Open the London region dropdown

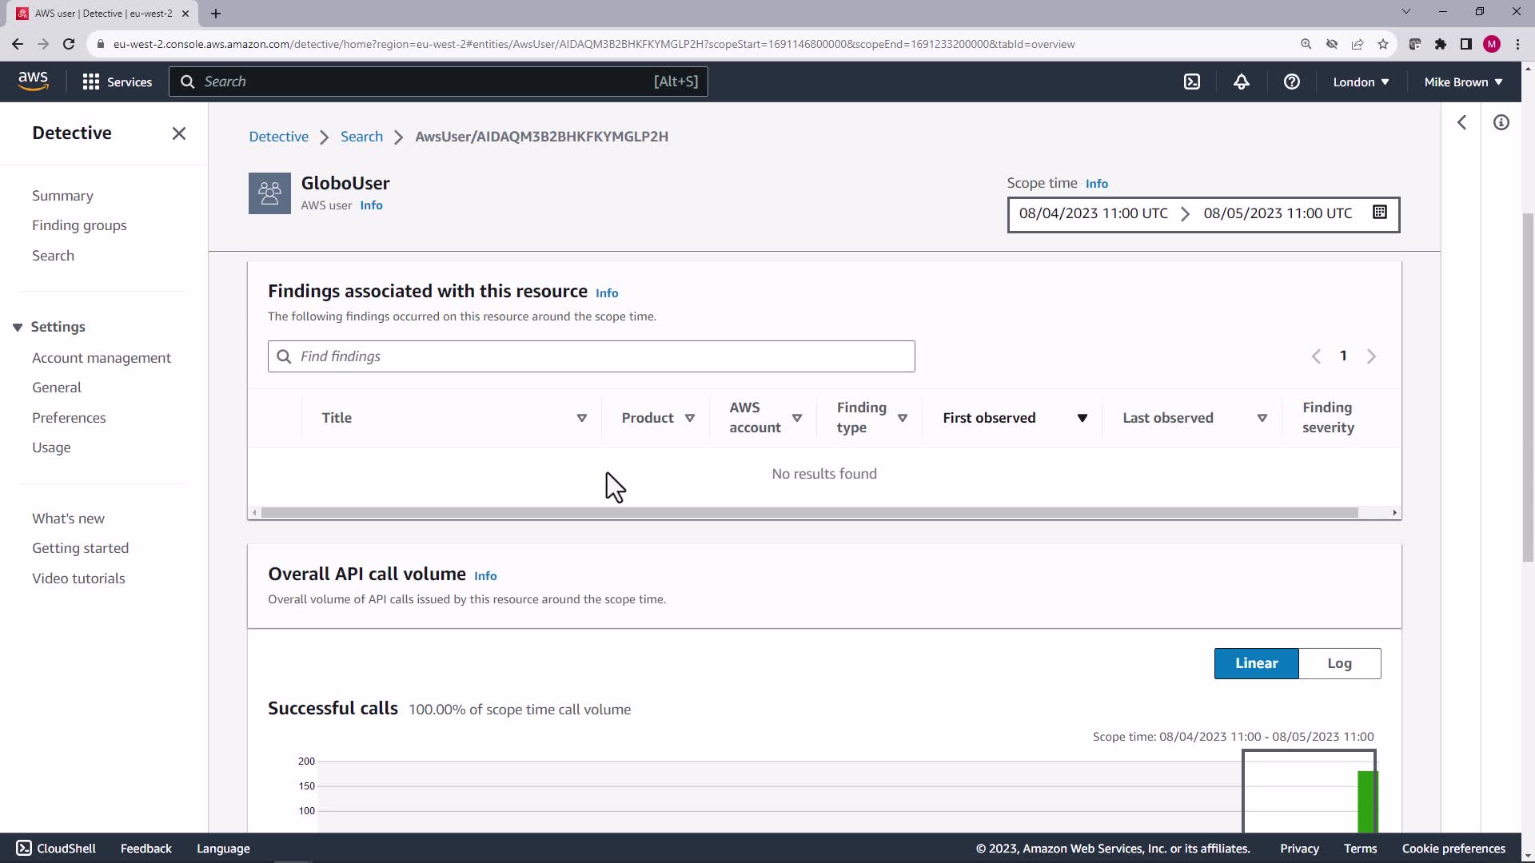coord(1360,82)
